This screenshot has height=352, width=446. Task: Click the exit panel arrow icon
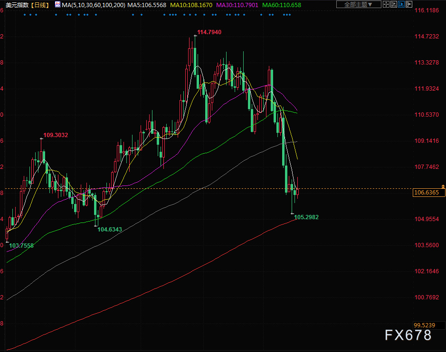[409, 4]
